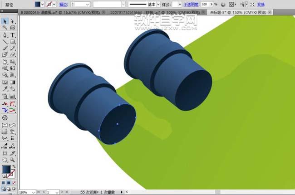Set paint mode to None button

[14, 183]
